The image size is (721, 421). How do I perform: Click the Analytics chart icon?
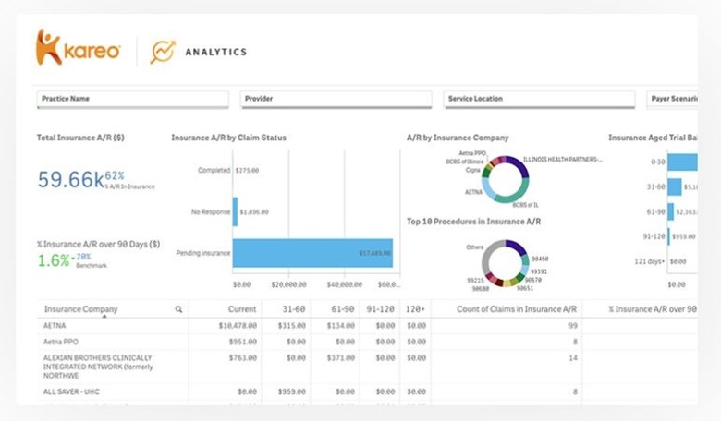coord(163,52)
